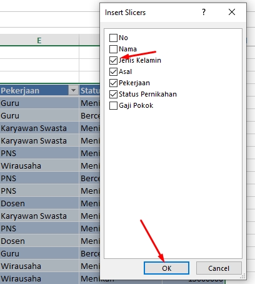Select the first Wirausaha cell

(39, 166)
